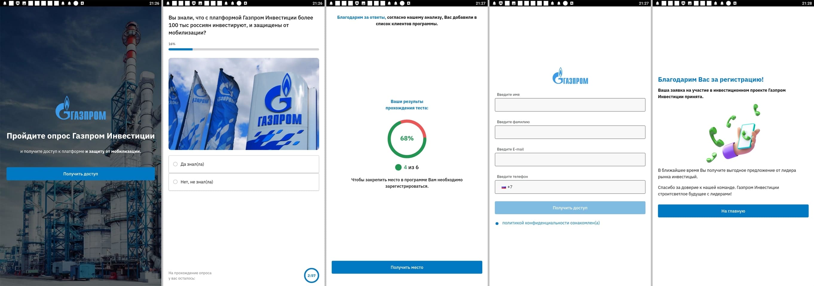Viewport: 814px width, 286px height.
Task: Click the clock showing 21:28 in status bar
Action: click(x=807, y=3)
